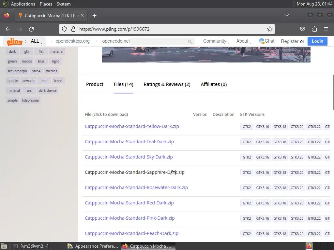Screen dimensions: 334x250
Task: Open the tracking protection shield icon
Action: [x=64, y=29]
